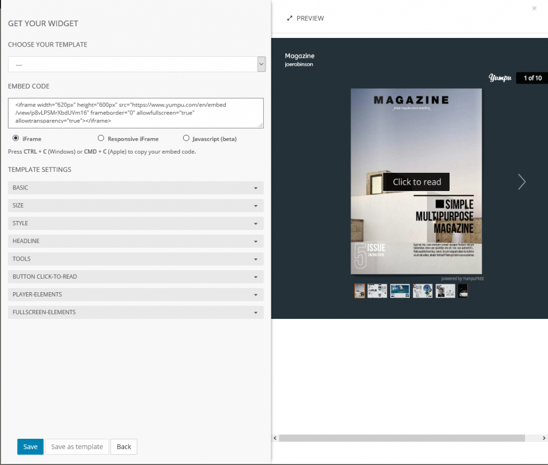Image resolution: width=548 pixels, height=465 pixels.
Task: Click the Back button
Action: click(x=124, y=447)
